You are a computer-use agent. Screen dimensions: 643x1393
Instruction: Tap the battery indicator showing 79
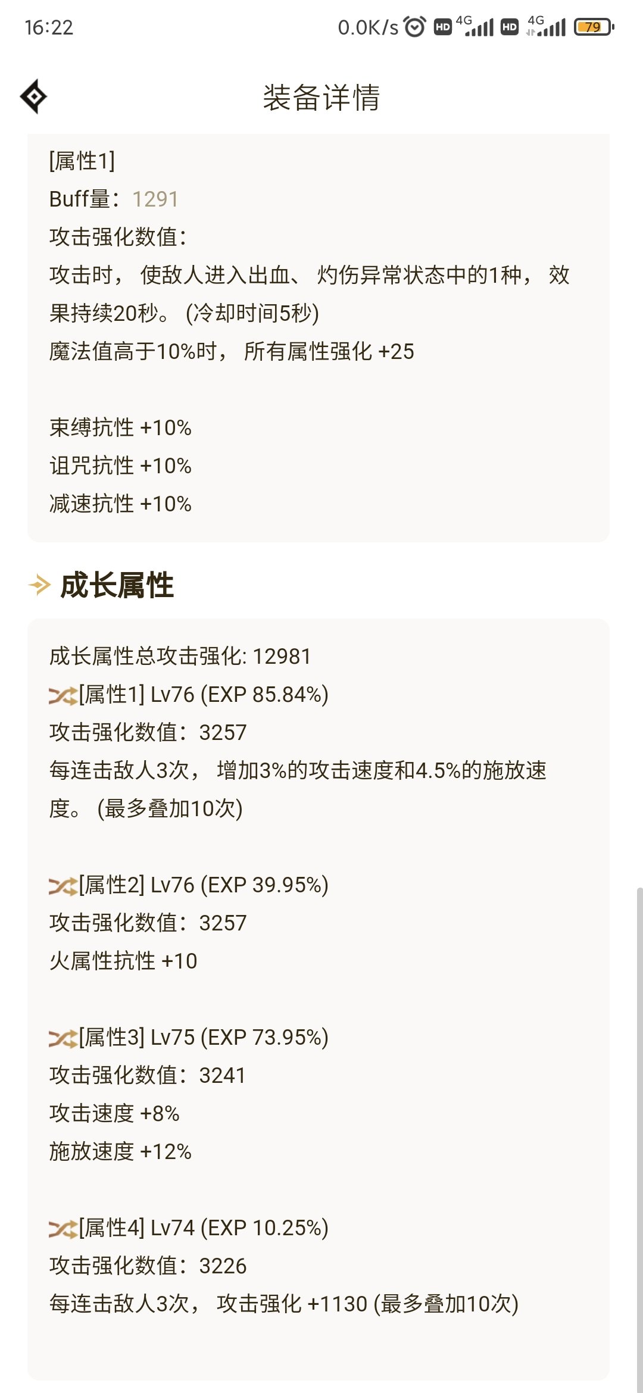point(594,27)
